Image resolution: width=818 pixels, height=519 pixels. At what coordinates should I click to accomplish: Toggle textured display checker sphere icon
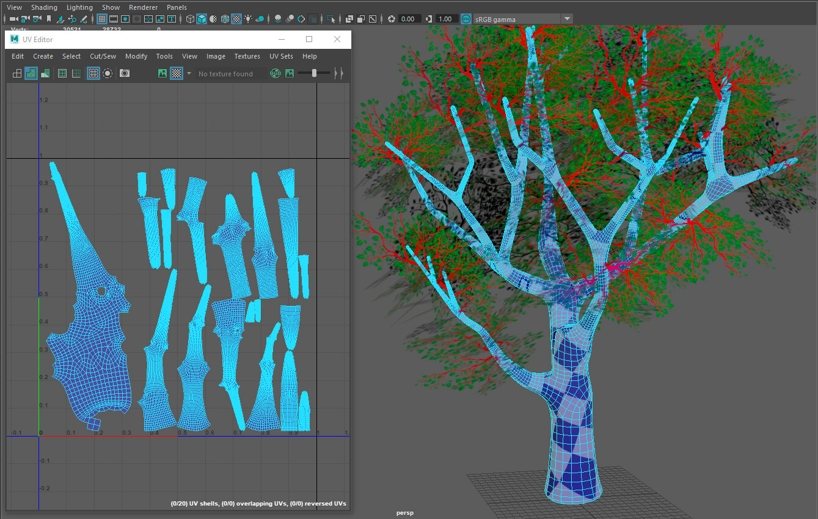pos(236,19)
